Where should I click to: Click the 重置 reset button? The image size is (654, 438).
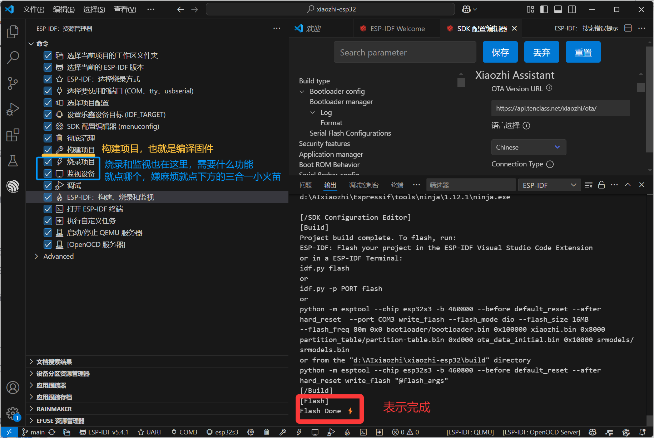(583, 52)
